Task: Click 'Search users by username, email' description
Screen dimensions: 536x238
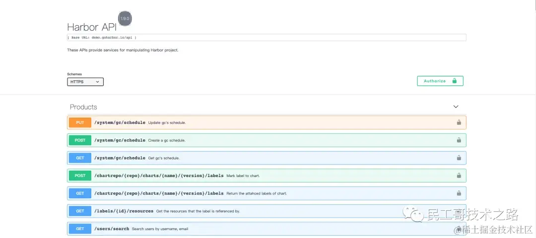Action: pos(160,229)
